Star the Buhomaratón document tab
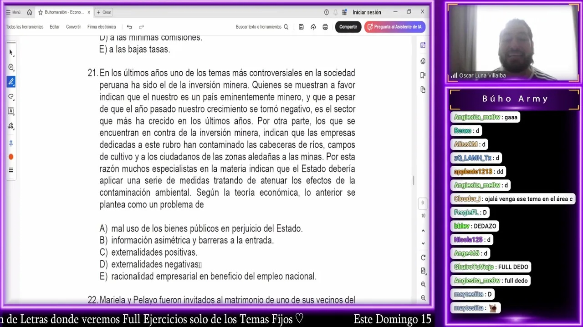This screenshot has width=583, height=327. (x=41, y=12)
